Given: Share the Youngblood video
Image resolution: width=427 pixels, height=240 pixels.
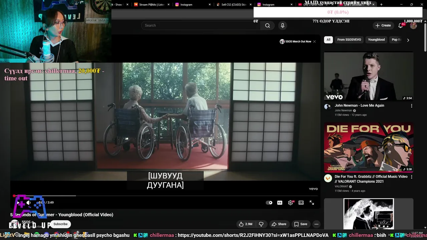Looking at the screenshot, I should point(279,224).
